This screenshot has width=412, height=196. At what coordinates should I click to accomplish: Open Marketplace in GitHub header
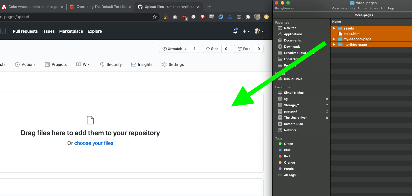coord(71,31)
